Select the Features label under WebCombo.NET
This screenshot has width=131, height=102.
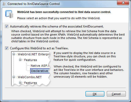coord(30,83)
